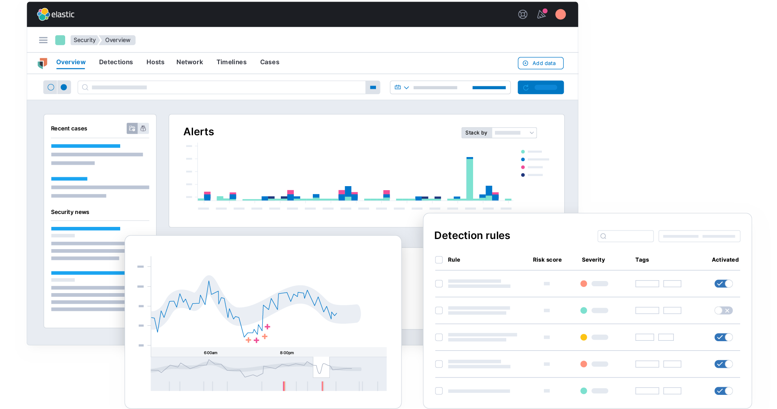The width and height of the screenshot is (777, 409).
Task: Toggle the fourth rule's Activated switch
Action: click(724, 364)
